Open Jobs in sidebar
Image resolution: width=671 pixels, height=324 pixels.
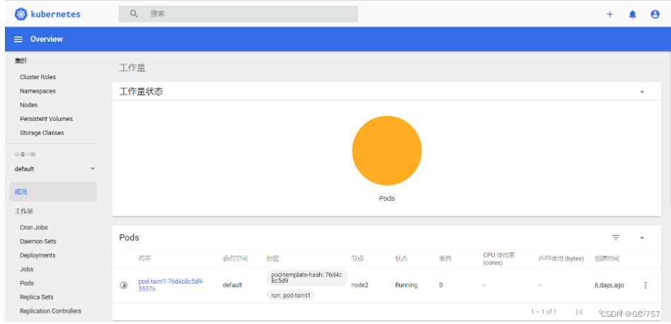(26, 270)
